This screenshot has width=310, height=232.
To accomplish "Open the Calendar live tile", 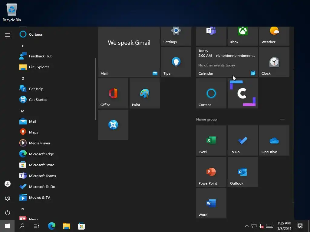I will (227, 62).
